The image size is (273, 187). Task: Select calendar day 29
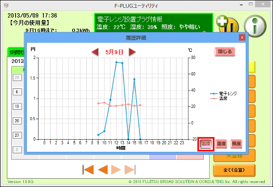(x=17, y=78)
